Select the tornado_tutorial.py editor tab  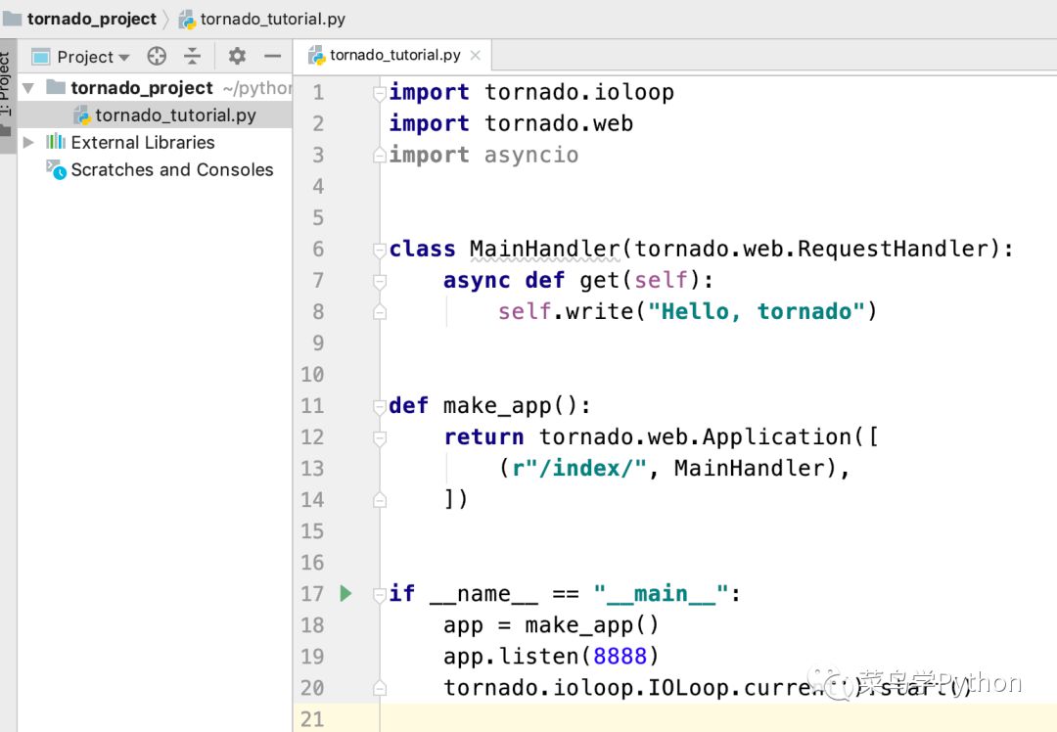[x=394, y=55]
